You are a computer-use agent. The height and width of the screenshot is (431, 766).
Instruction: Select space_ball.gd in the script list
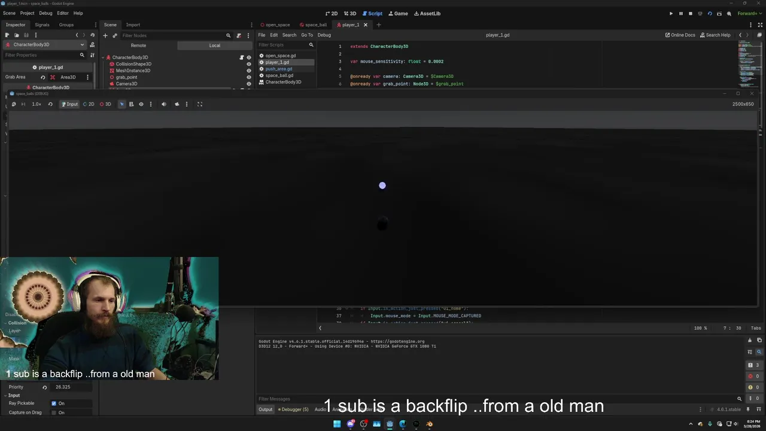pos(279,75)
